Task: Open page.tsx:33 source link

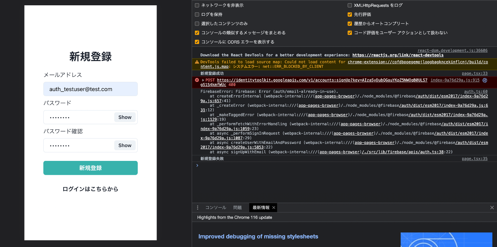Action: pos(475,73)
